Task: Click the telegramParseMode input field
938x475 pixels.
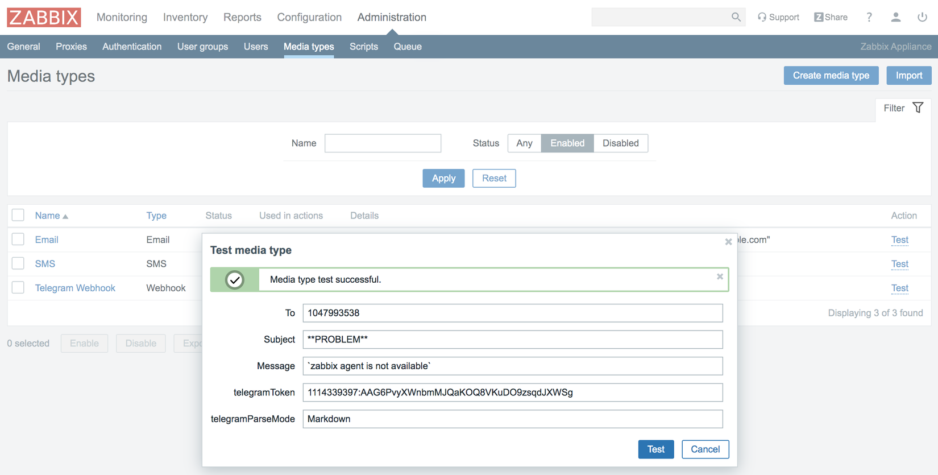Action: click(x=512, y=419)
